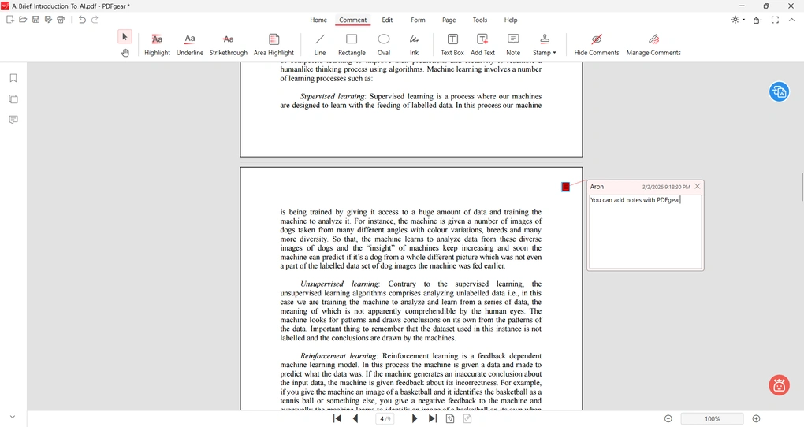
Task: Select the Area Highlight tool
Action: pyautogui.click(x=274, y=45)
